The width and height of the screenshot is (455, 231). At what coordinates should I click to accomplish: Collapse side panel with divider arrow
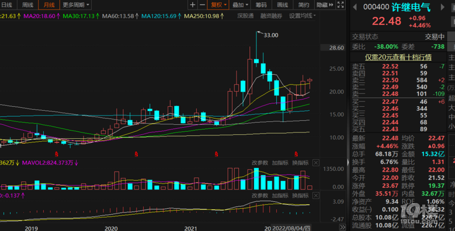pos(348,162)
